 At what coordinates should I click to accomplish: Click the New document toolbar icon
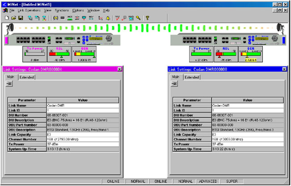point(7,18)
